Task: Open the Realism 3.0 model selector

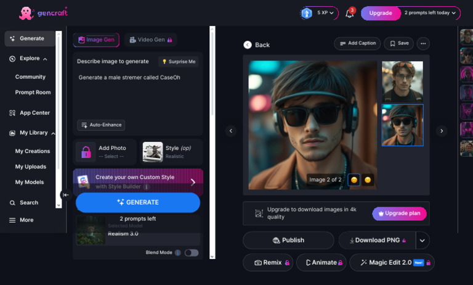Action: [138, 230]
